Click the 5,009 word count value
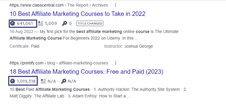226x110 pixels. (51, 23)
